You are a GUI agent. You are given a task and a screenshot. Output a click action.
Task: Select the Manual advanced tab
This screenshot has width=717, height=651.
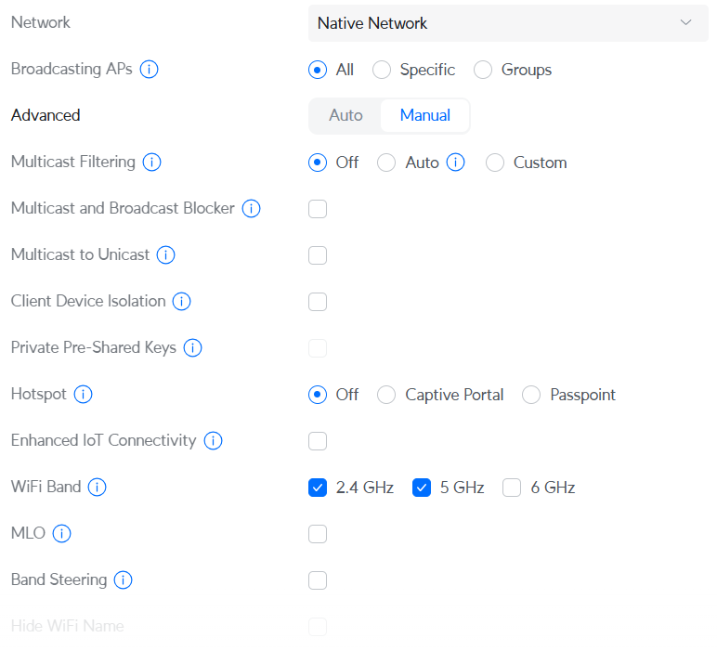click(x=424, y=116)
